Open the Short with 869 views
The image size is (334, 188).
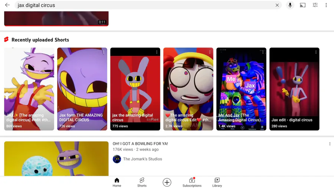pos(29,89)
